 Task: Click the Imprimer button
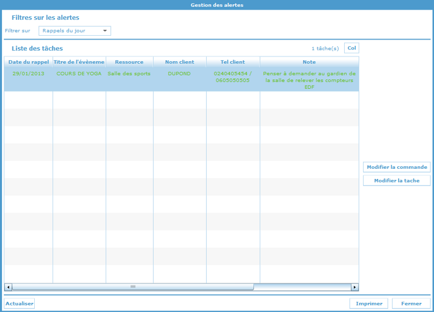(369, 303)
